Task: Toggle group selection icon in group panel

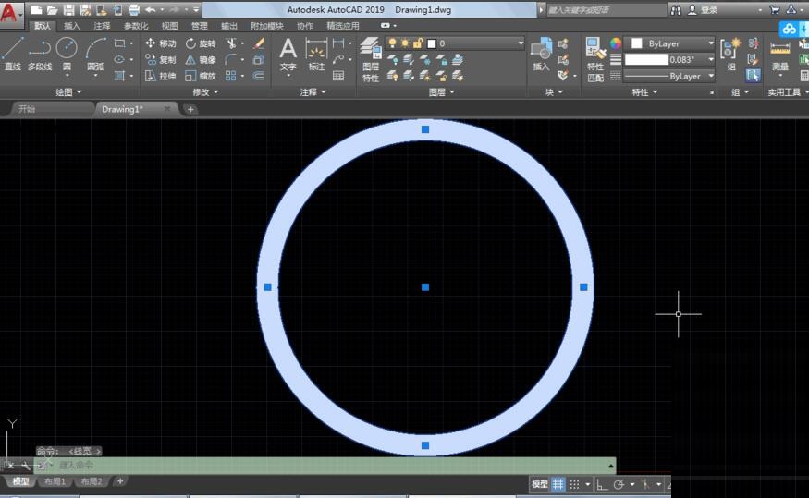Action: pos(753,77)
